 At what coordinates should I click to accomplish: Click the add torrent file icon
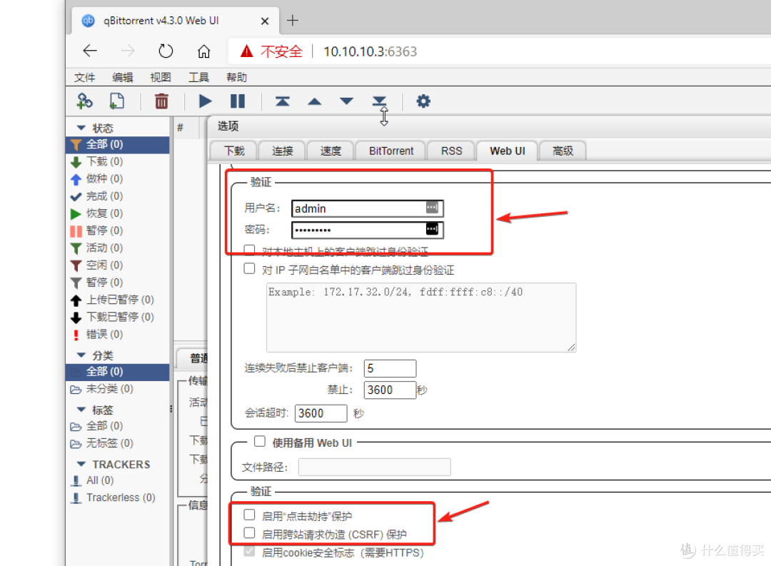click(x=116, y=101)
